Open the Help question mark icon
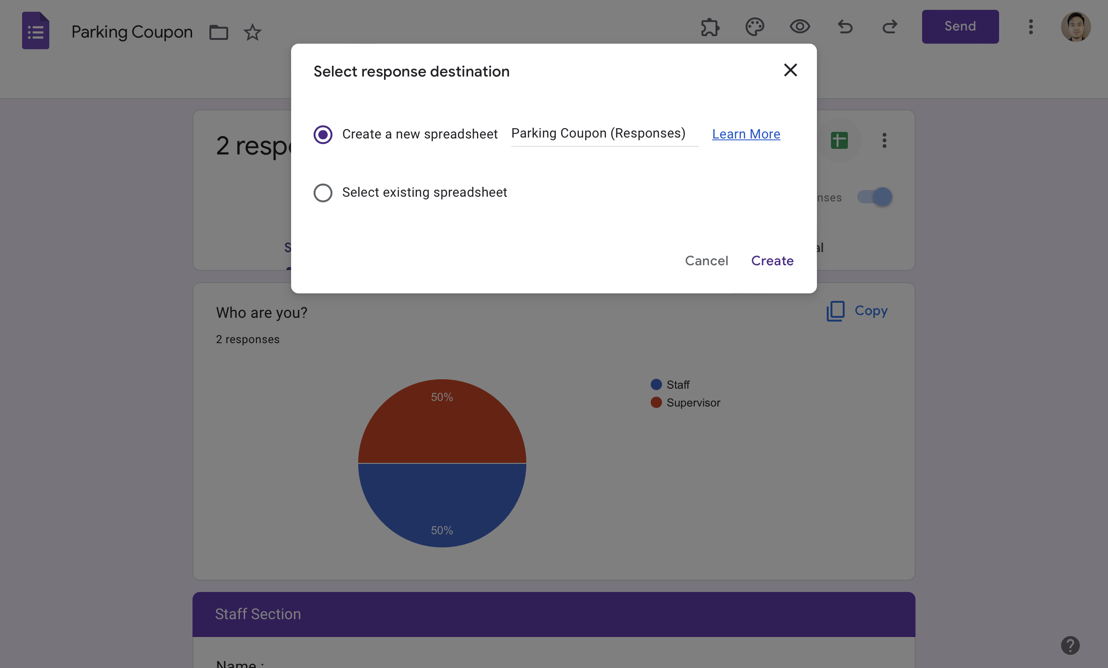This screenshot has width=1108, height=668. pos(1070,645)
